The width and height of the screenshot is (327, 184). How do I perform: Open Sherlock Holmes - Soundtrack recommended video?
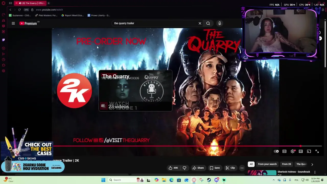coord(294,172)
